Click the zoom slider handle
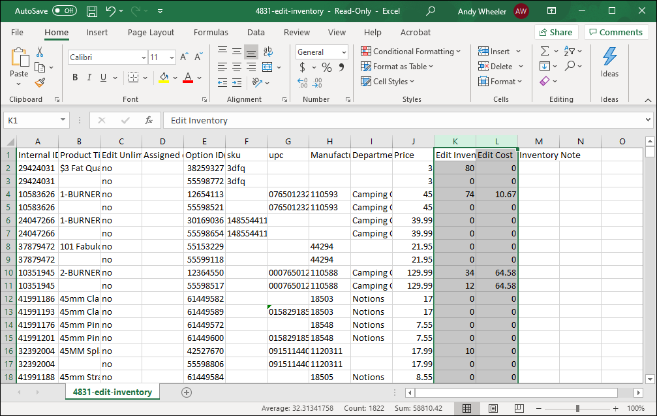The image size is (657, 416). (578, 408)
